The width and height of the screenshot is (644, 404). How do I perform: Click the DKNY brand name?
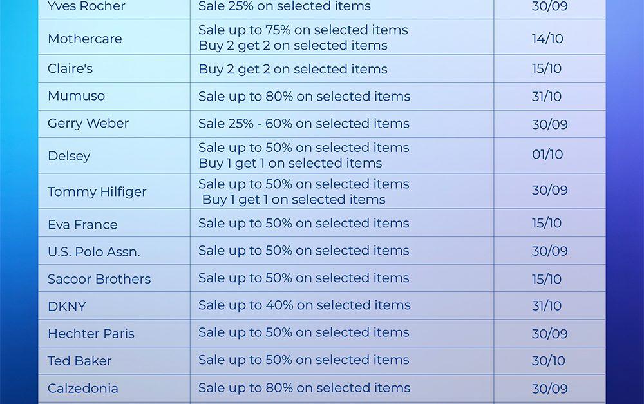click(x=67, y=307)
